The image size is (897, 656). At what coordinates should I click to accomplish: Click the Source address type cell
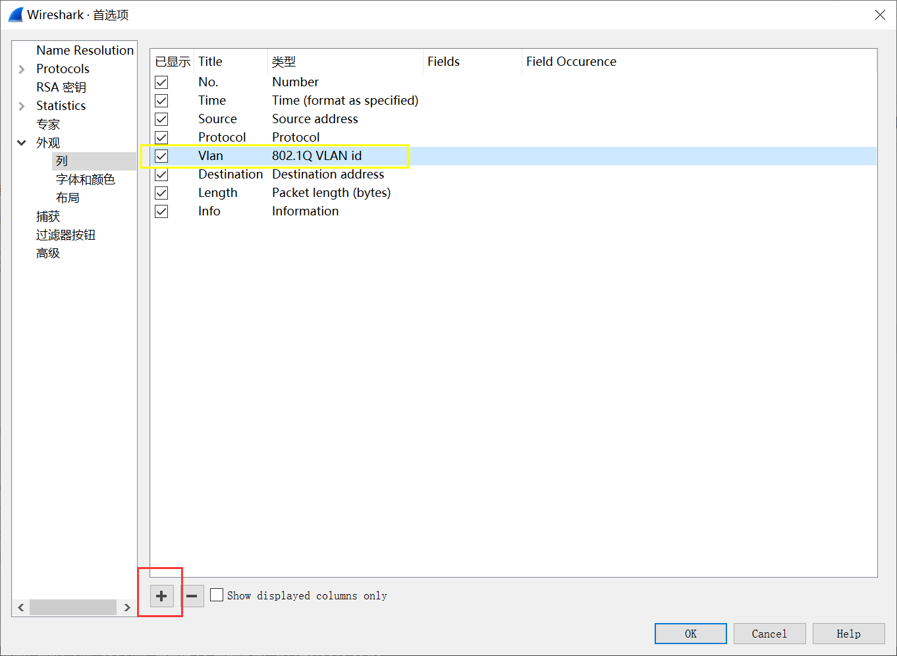315,119
